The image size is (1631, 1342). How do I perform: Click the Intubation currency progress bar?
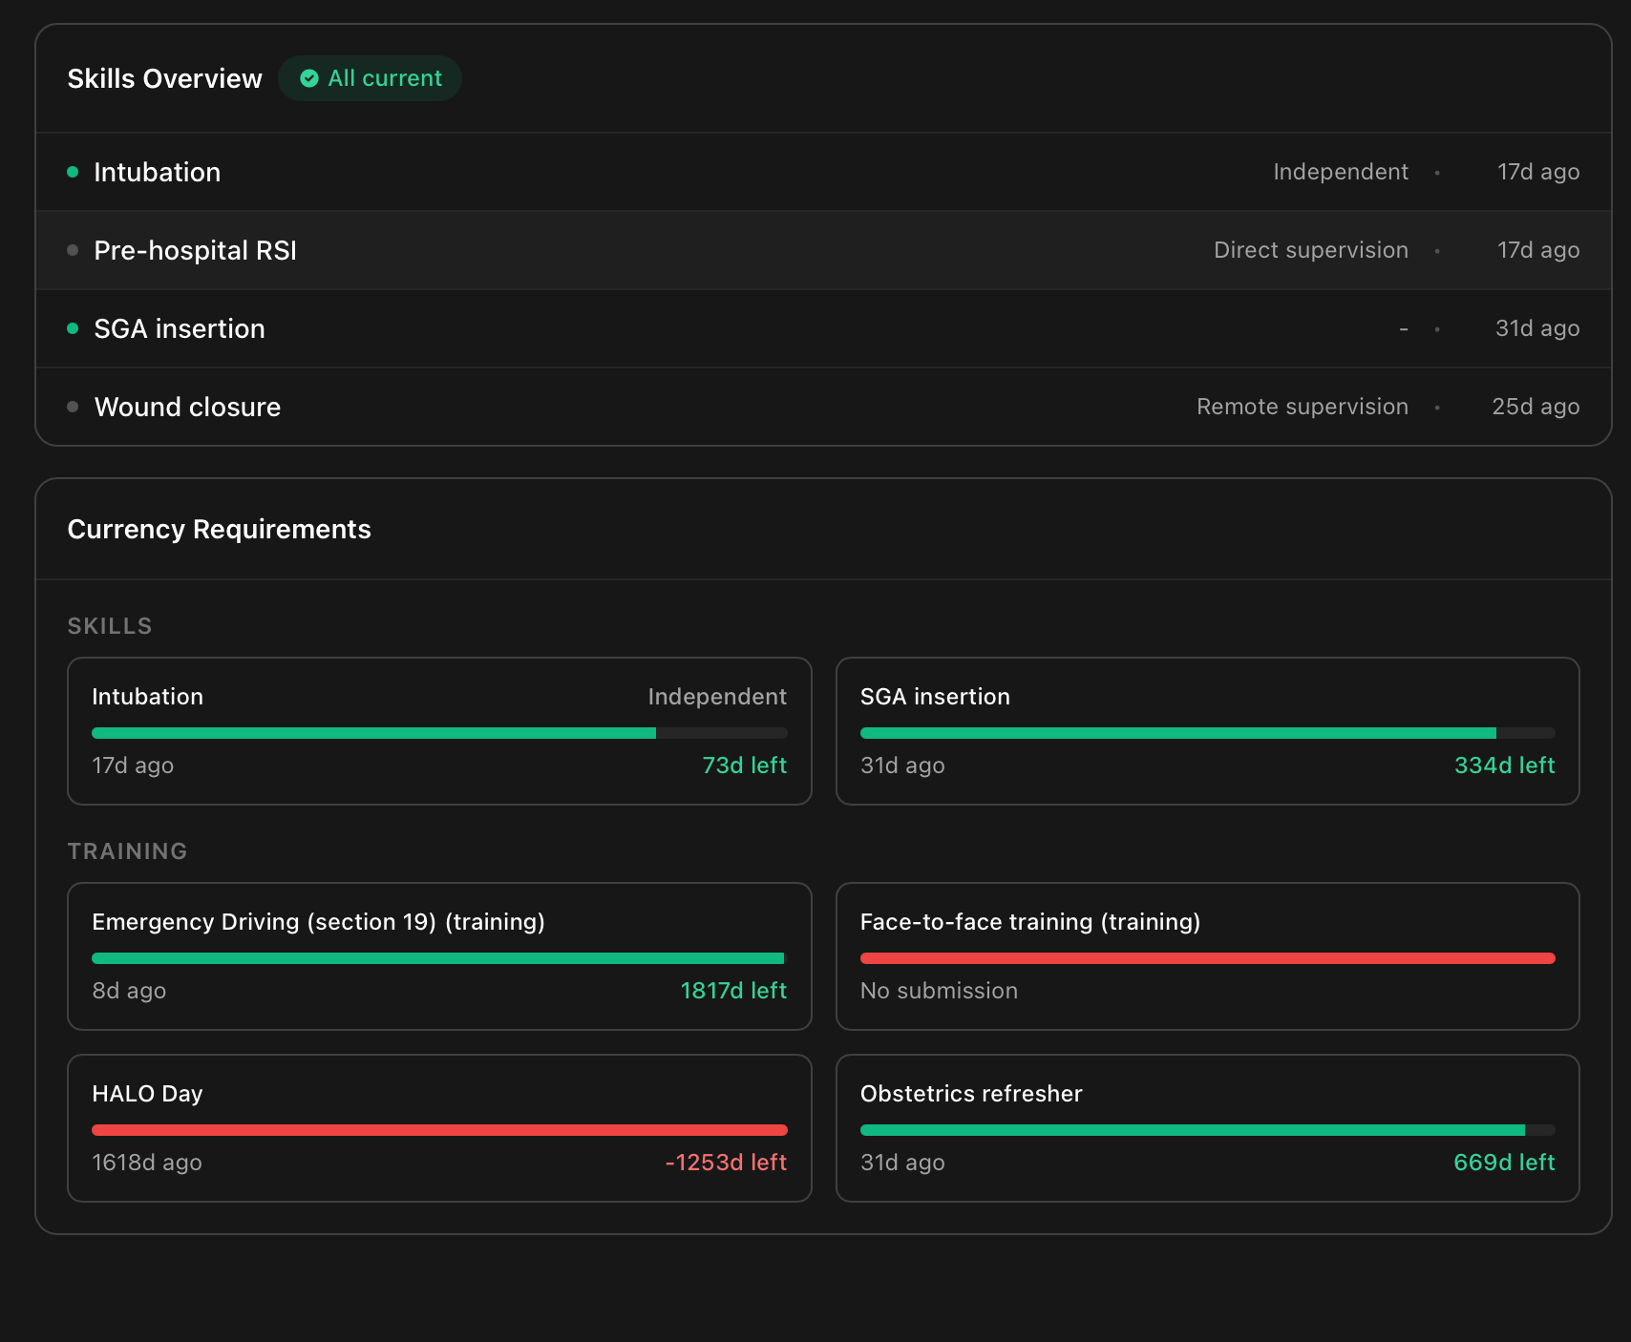439,733
